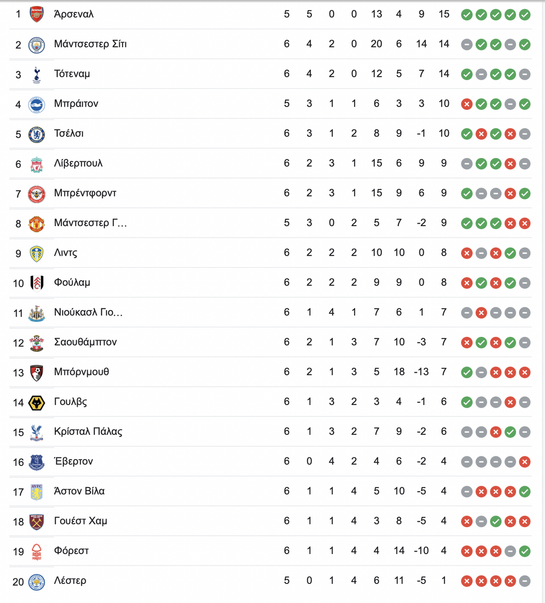Click the Manchester City club crest
This screenshot has height=603, width=545.
coord(36,45)
